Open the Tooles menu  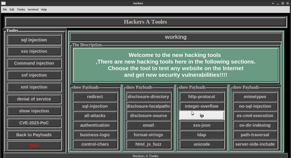click(x=21, y=9)
